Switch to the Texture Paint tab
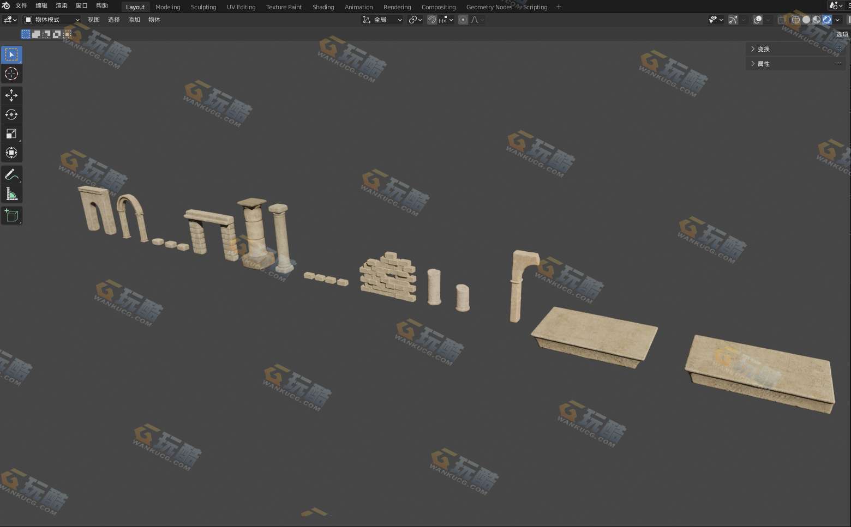851x527 pixels. click(284, 7)
